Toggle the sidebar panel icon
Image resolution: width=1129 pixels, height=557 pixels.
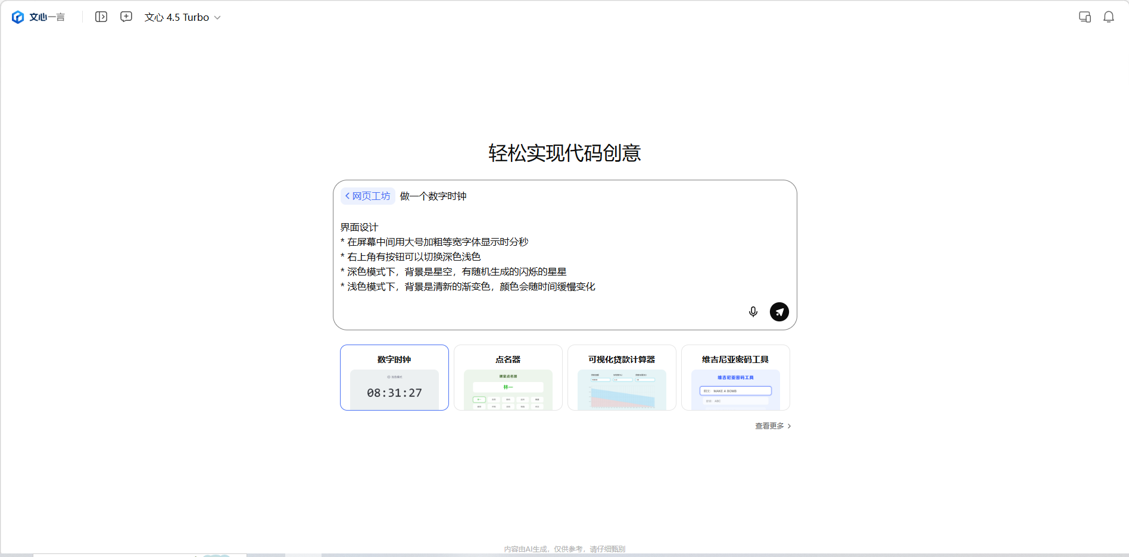point(101,17)
